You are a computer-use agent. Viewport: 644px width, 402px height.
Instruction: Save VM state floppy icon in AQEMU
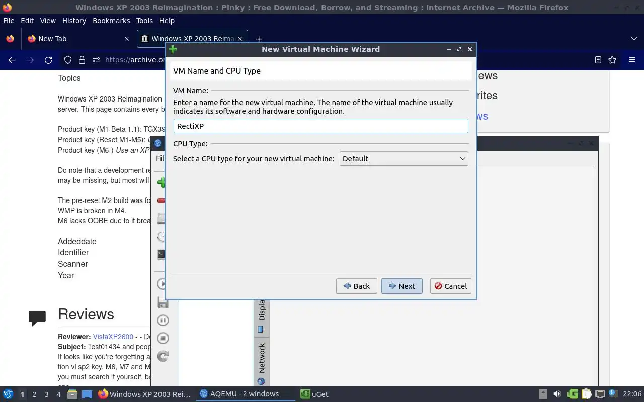(163, 302)
